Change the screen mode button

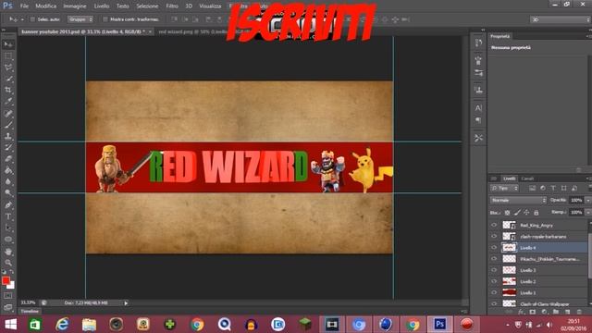pos(8,307)
